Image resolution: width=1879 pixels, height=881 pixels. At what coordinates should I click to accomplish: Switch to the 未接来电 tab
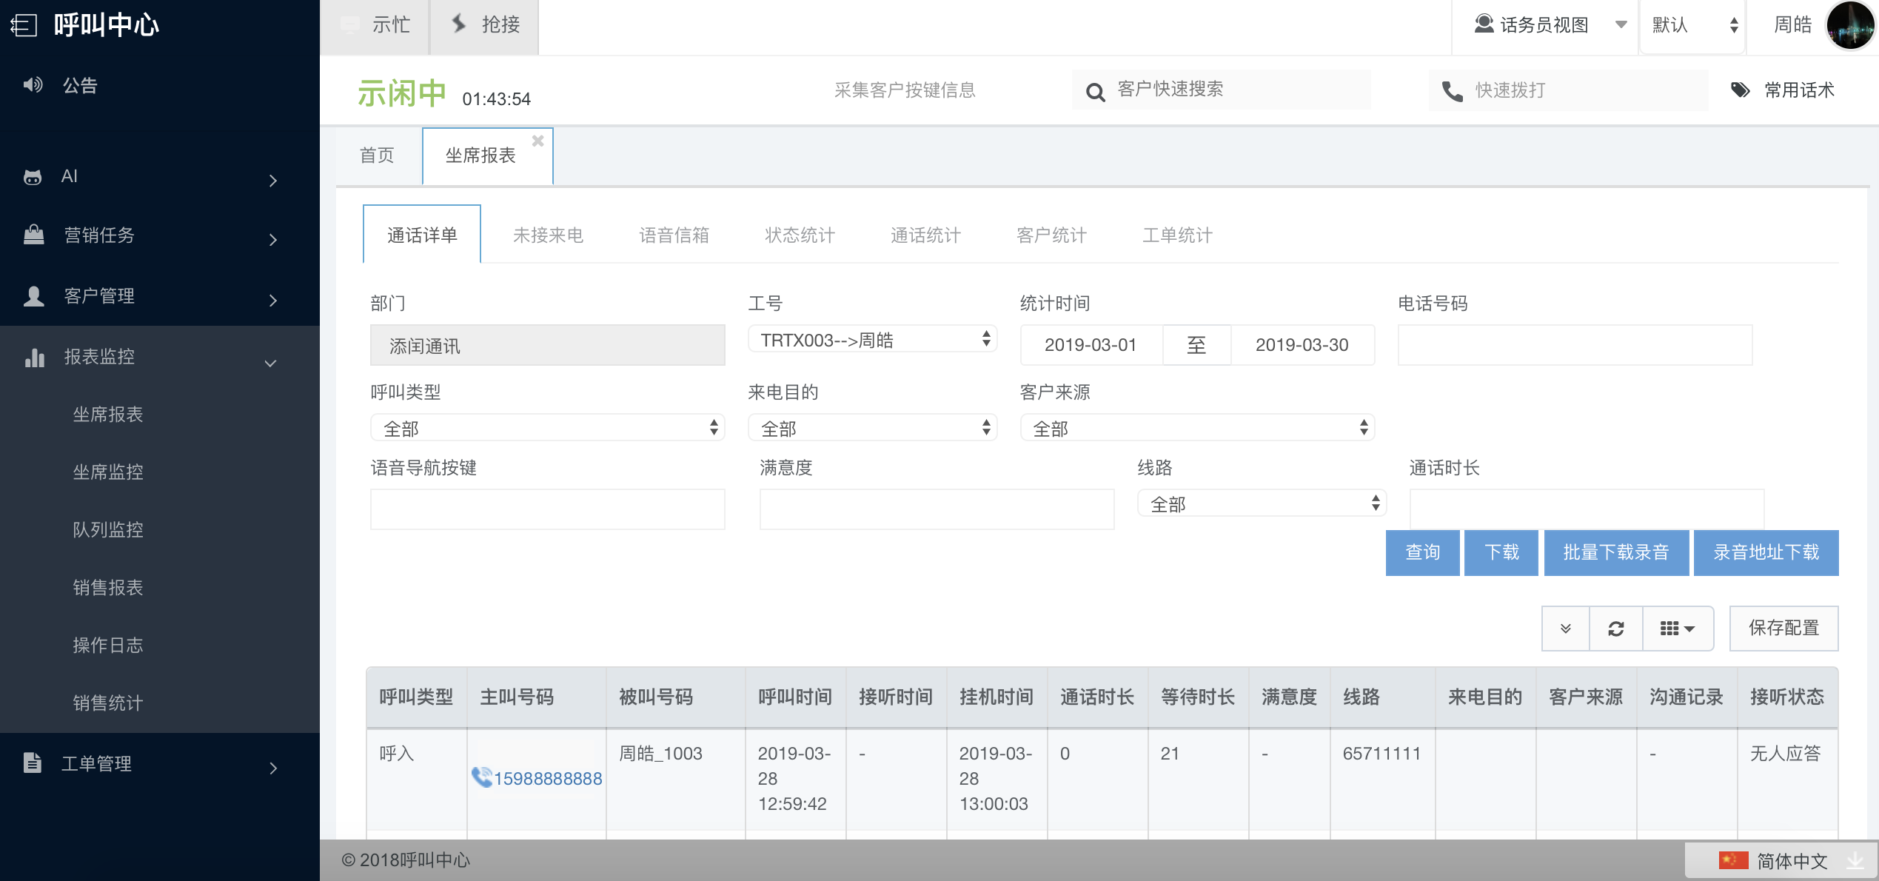[x=548, y=235]
